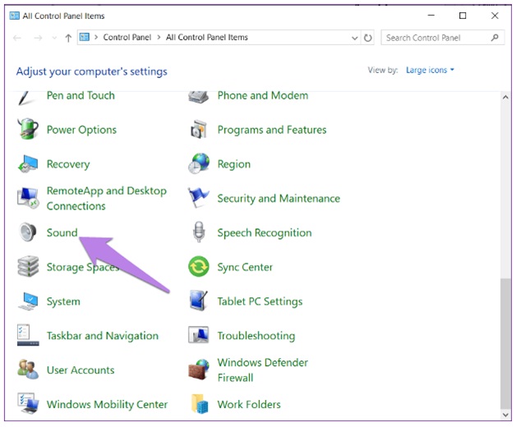The height and width of the screenshot is (427, 516).
Task: Click the green Sync Center icon
Action: (199, 266)
